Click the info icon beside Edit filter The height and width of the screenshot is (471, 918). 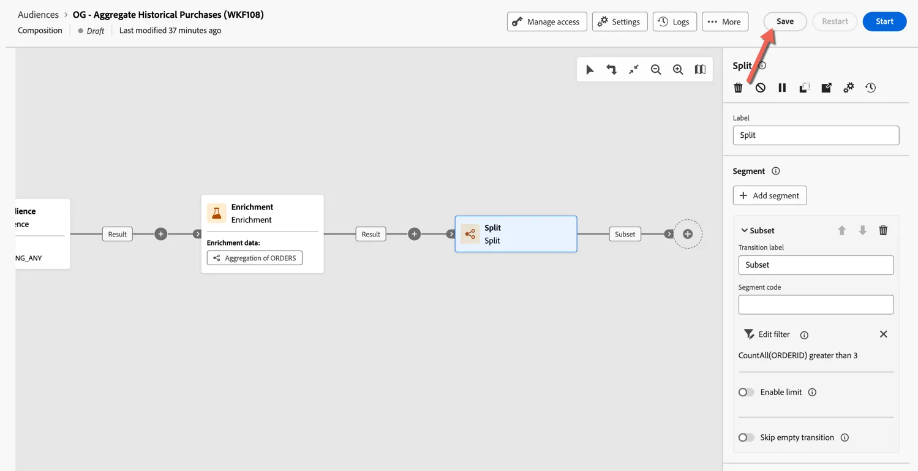(804, 335)
